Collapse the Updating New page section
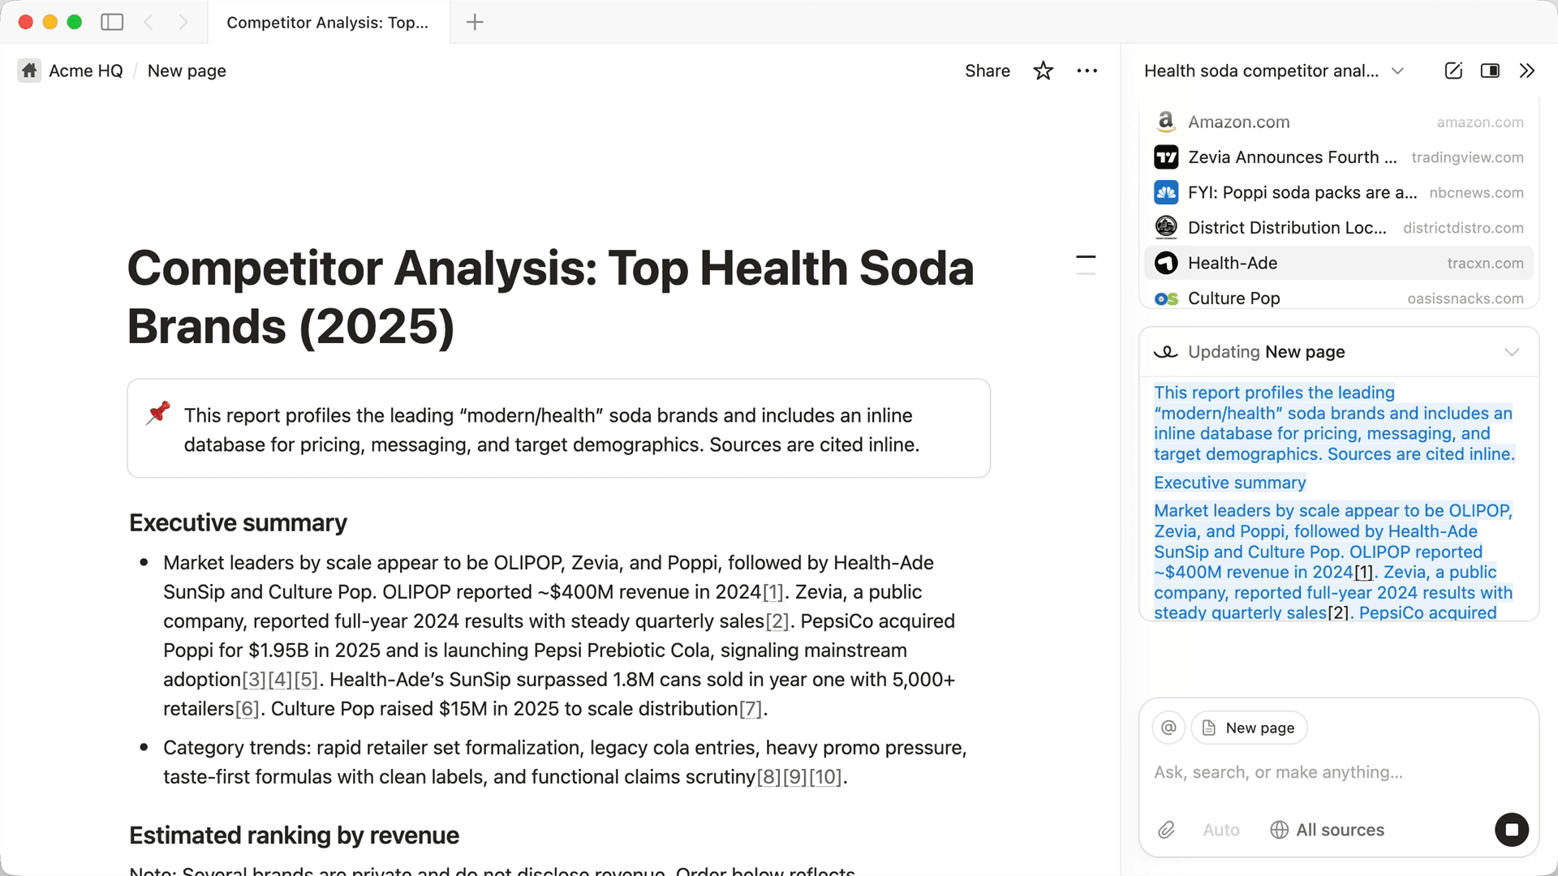This screenshot has height=876, width=1558. tap(1511, 352)
